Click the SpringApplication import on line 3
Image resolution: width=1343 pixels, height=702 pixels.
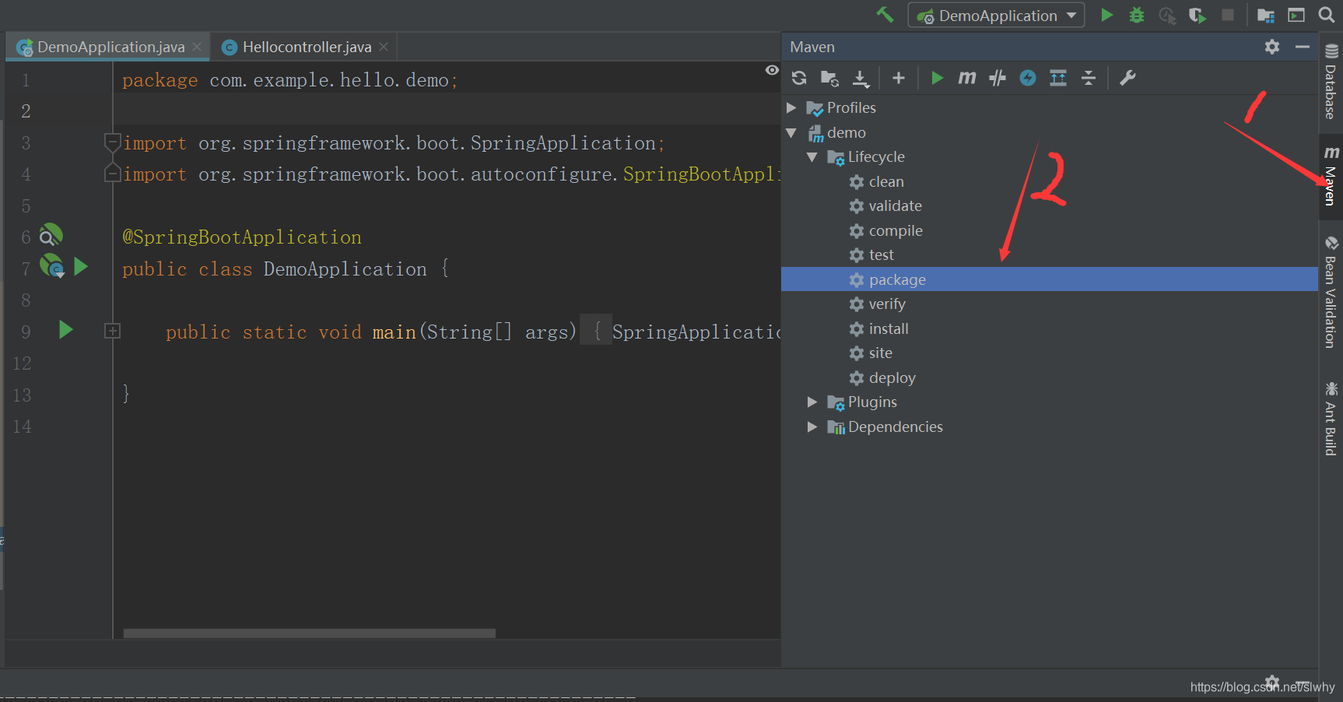pyautogui.click(x=394, y=143)
